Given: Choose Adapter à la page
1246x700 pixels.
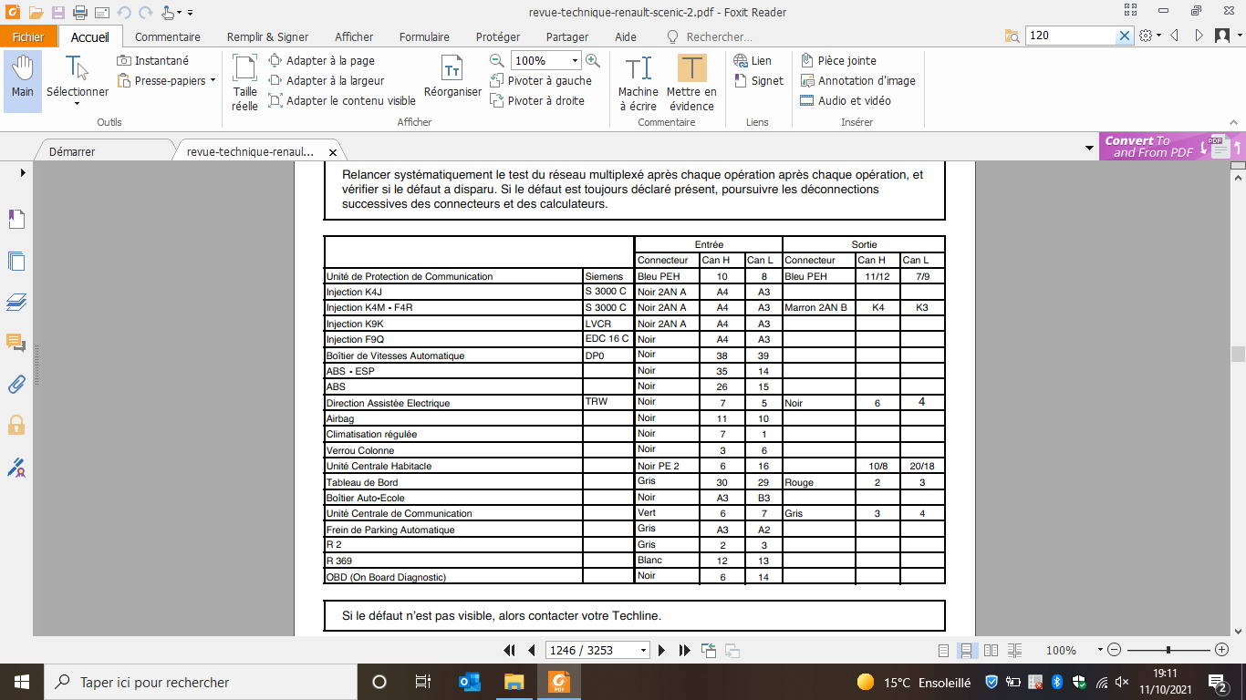Looking at the screenshot, I should 322,60.
